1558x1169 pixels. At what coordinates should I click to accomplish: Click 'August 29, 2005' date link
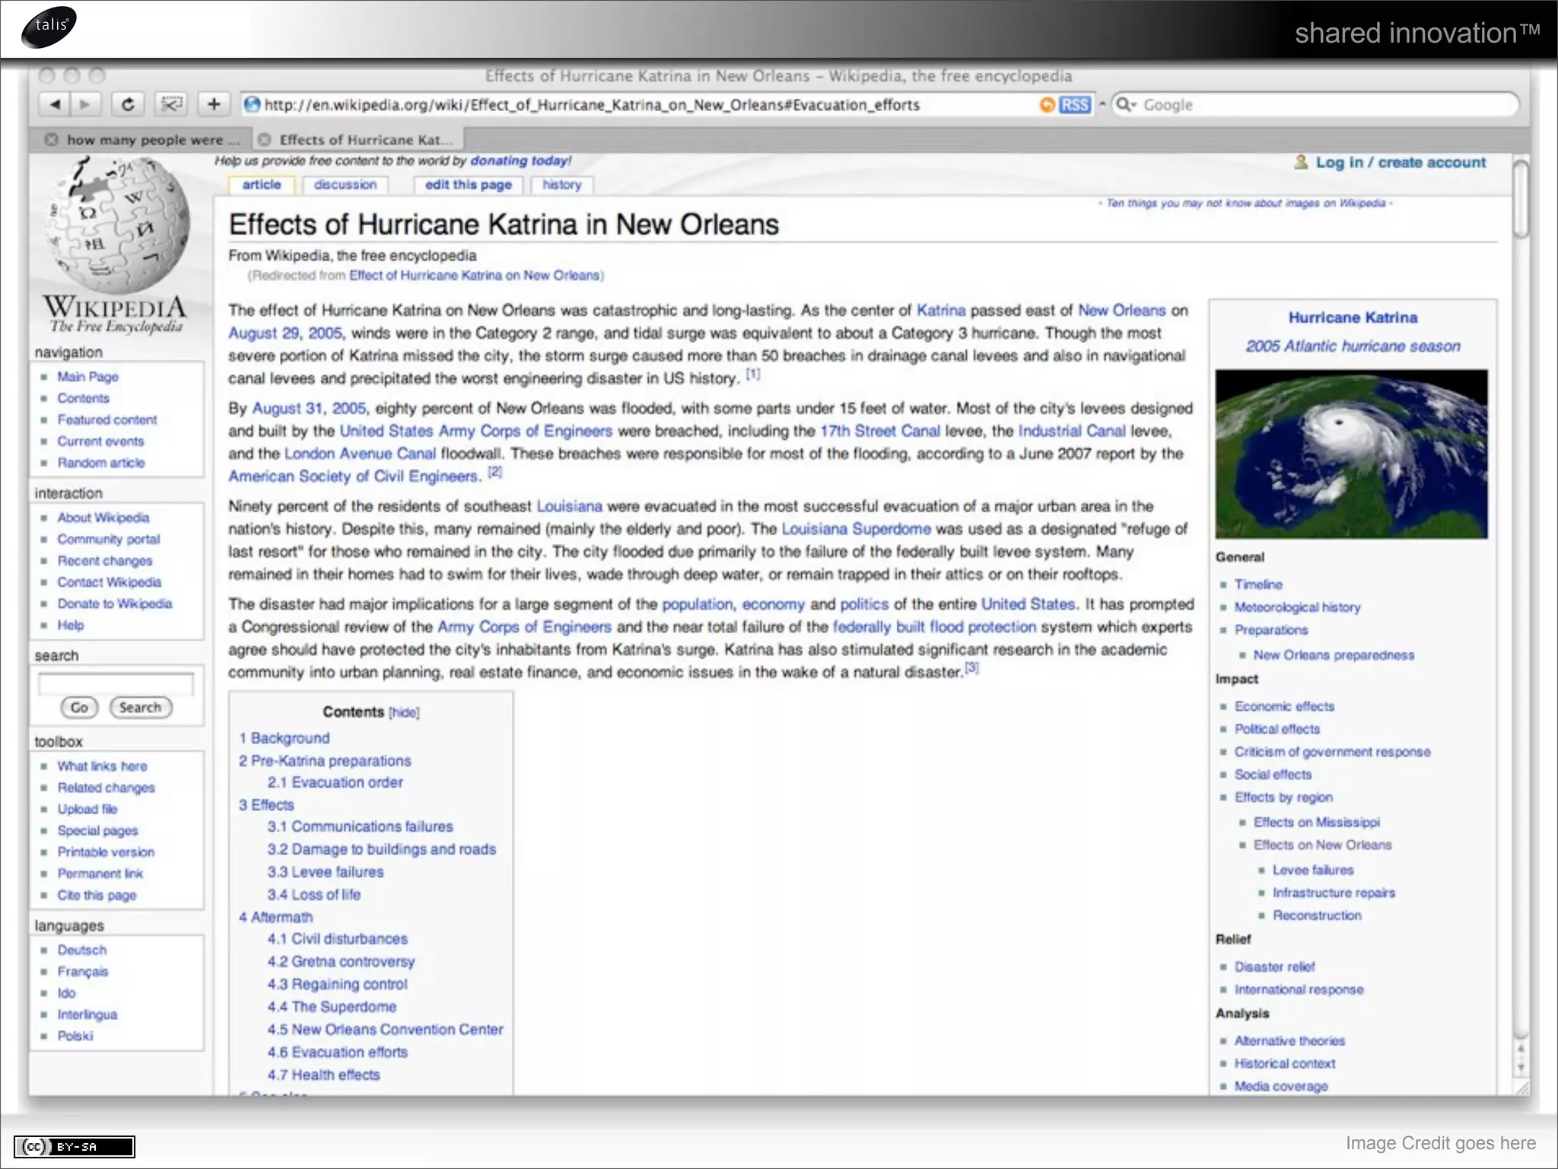pos(285,333)
